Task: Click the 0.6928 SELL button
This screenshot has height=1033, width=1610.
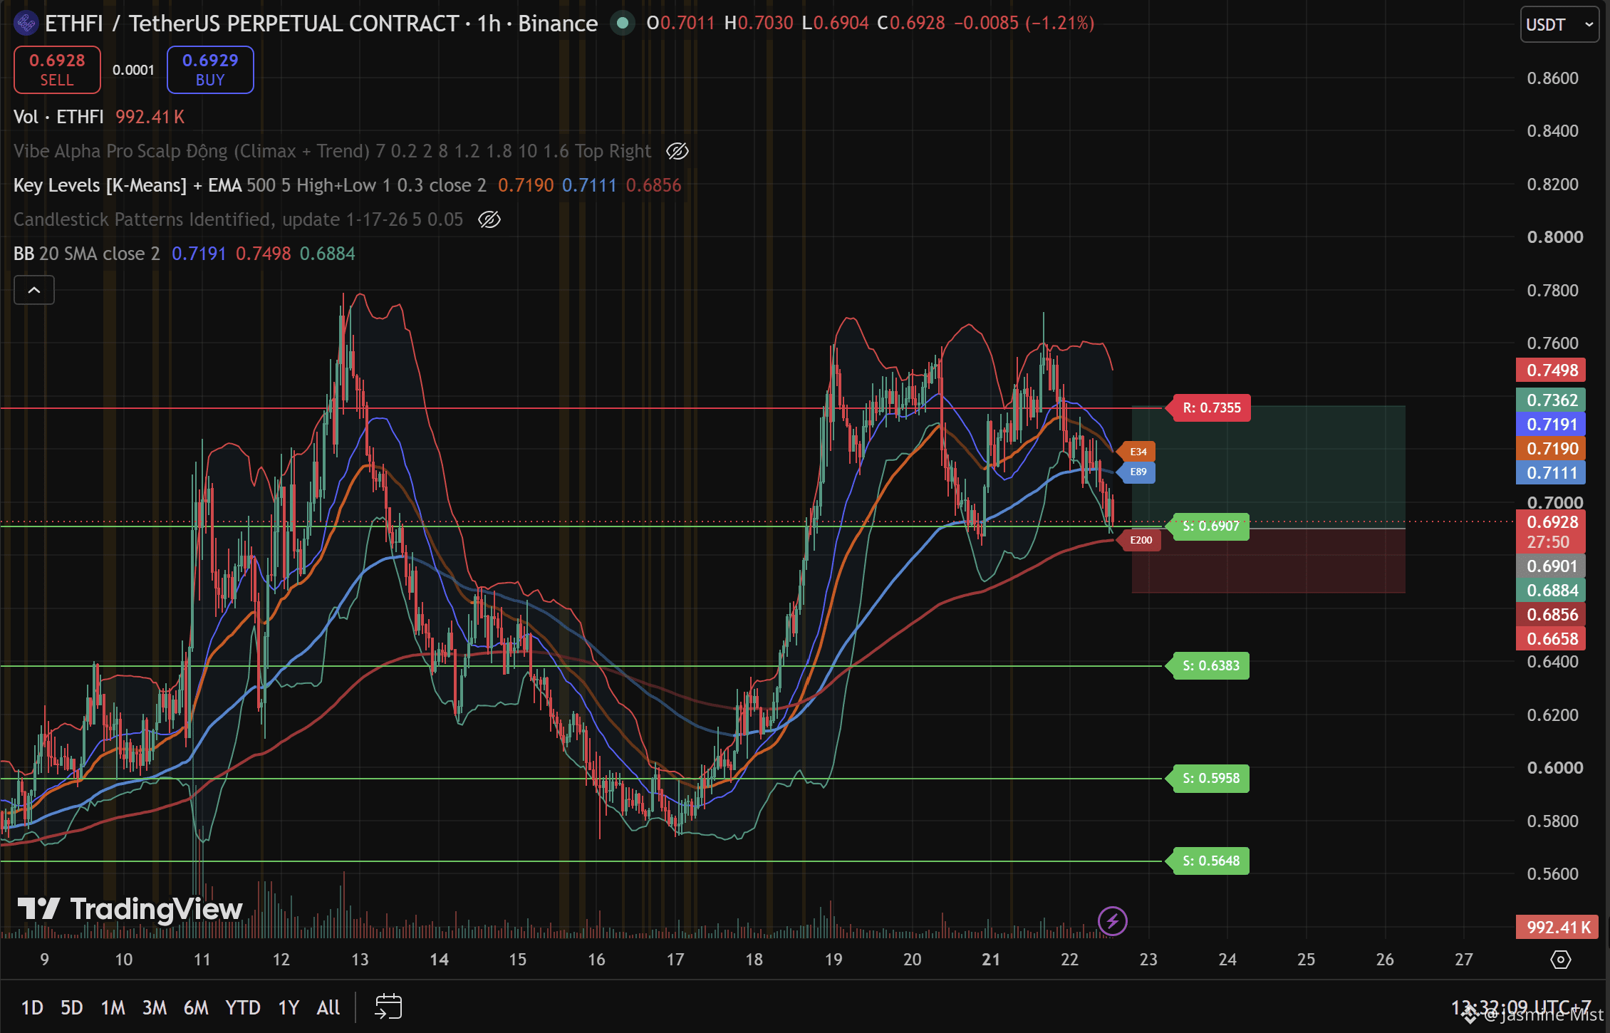Action: (57, 70)
